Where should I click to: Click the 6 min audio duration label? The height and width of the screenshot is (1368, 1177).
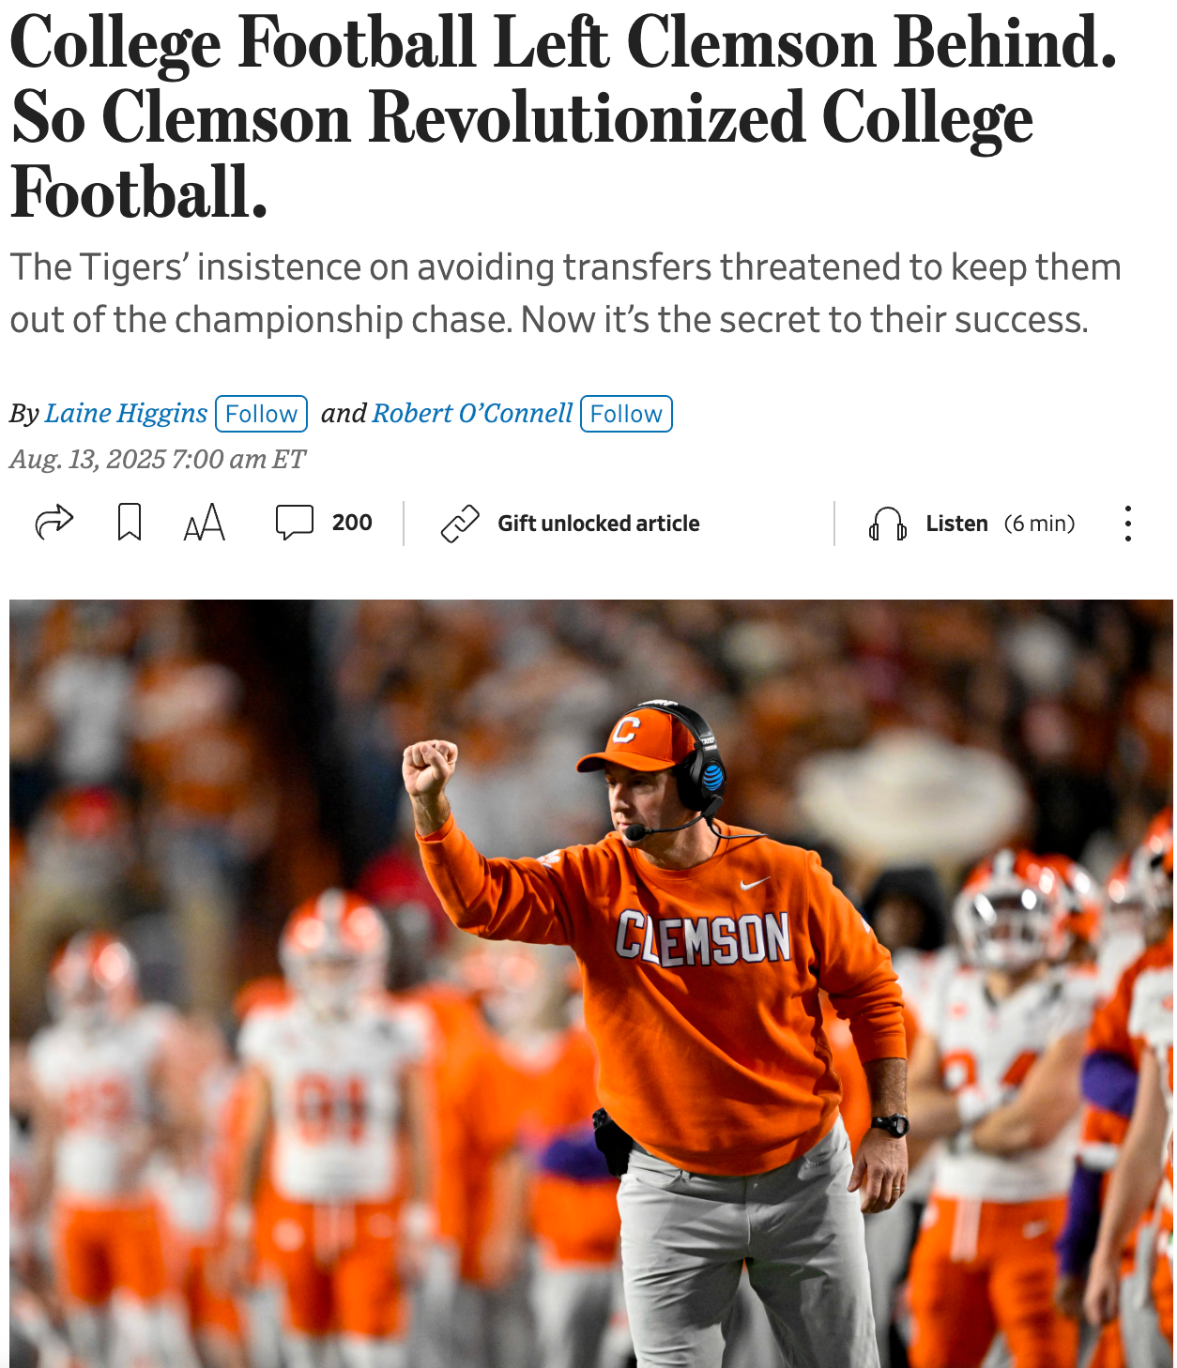point(1040,524)
